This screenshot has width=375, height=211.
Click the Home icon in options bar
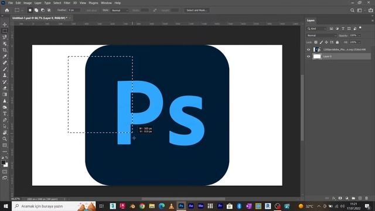click(7, 11)
